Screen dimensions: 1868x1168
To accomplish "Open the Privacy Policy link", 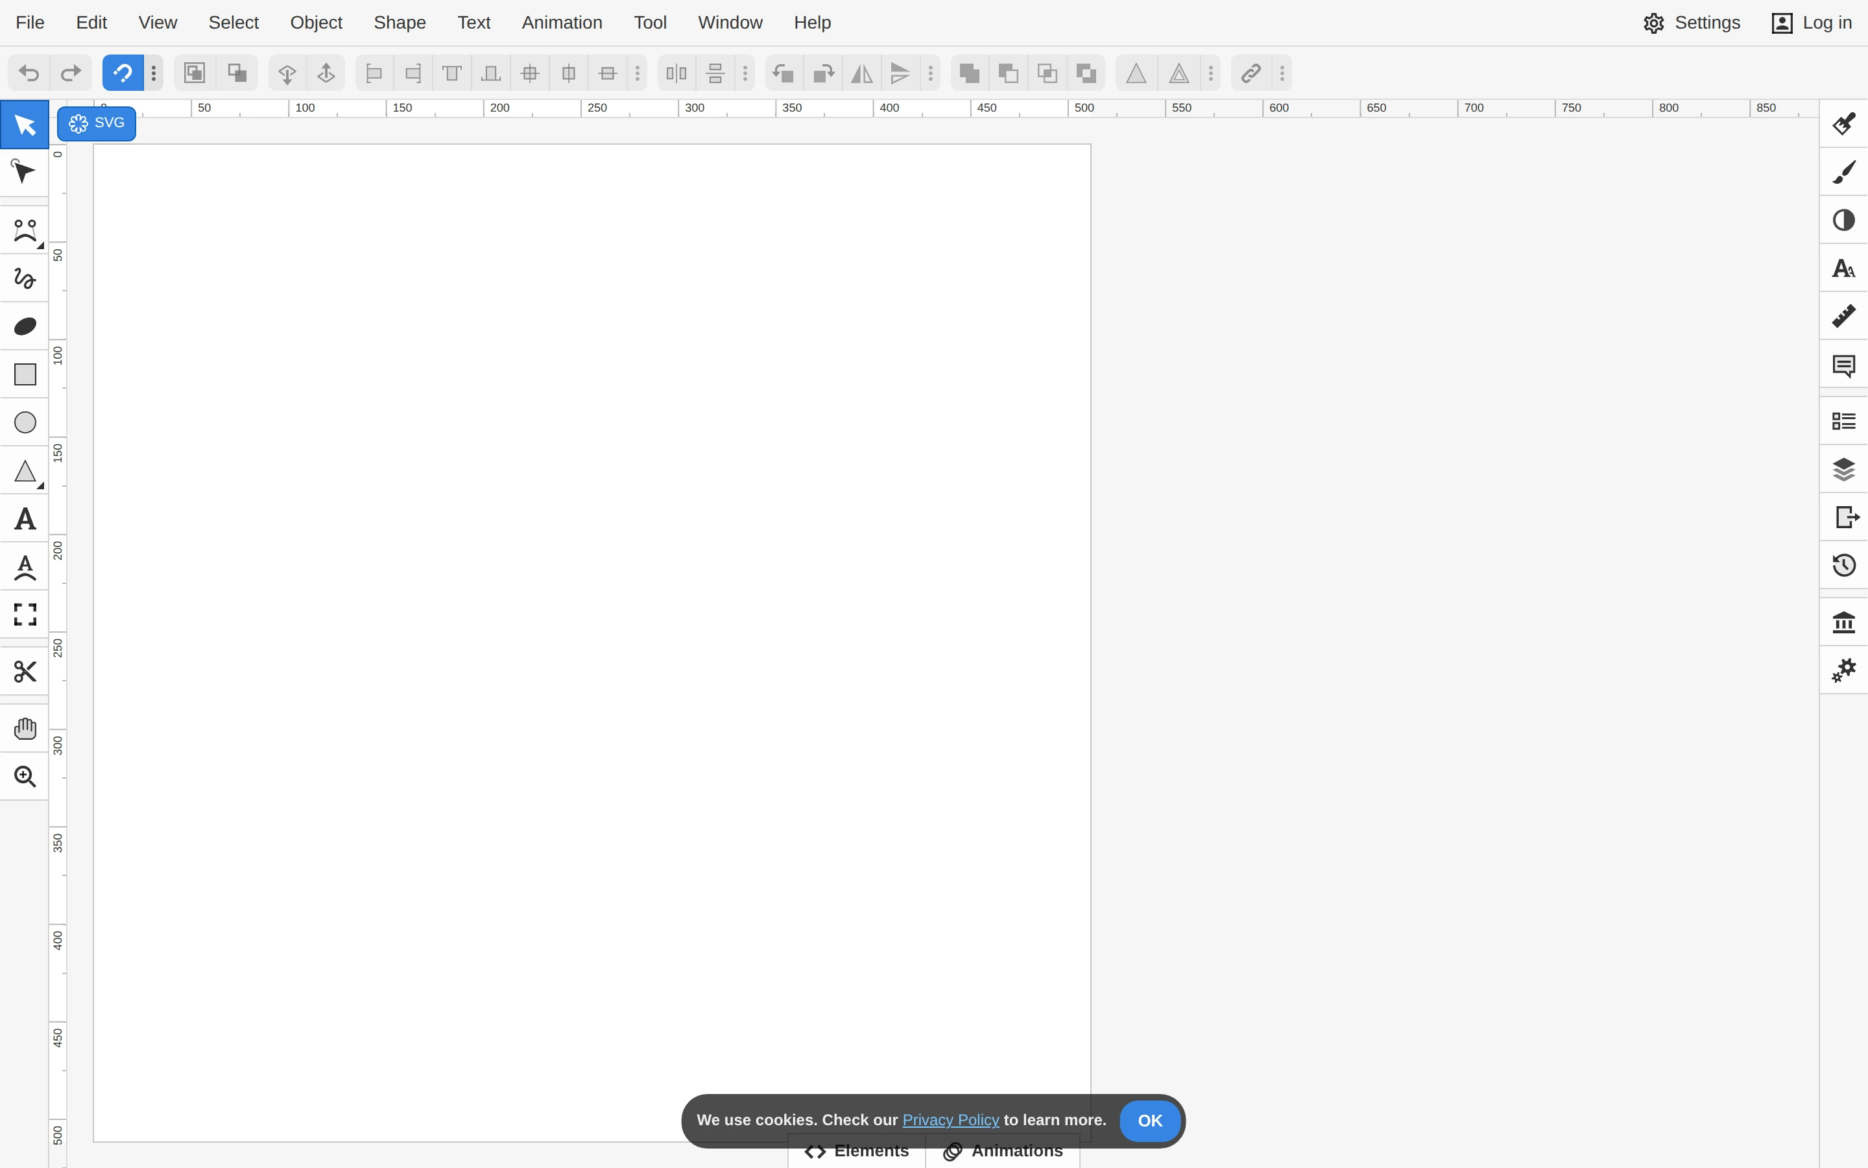I will coord(950,1120).
